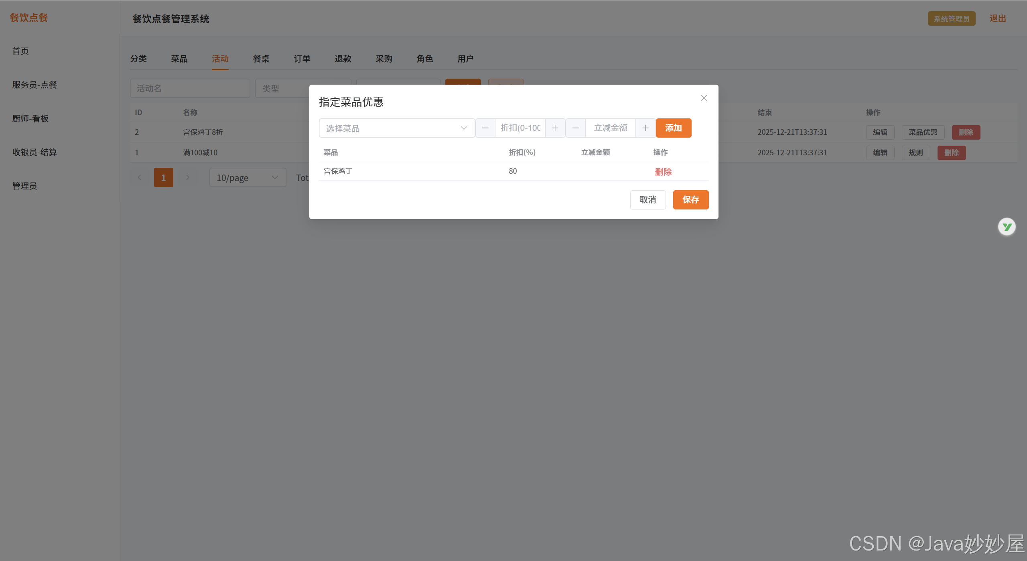Viewport: 1027px width, 561px height.
Task: Go to next page arrow
Action: coord(187,177)
